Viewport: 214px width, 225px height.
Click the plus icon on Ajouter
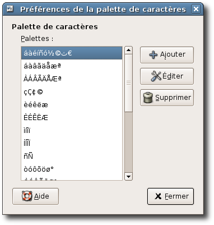tap(153, 55)
